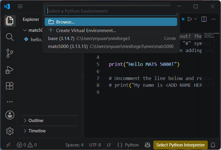Choose Browse... in environment picker
The image size is (221, 150).
point(111,22)
